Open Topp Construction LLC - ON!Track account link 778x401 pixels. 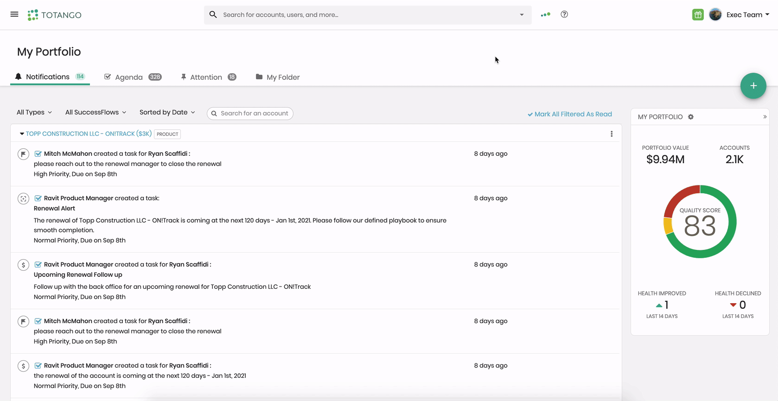click(89, 134)
